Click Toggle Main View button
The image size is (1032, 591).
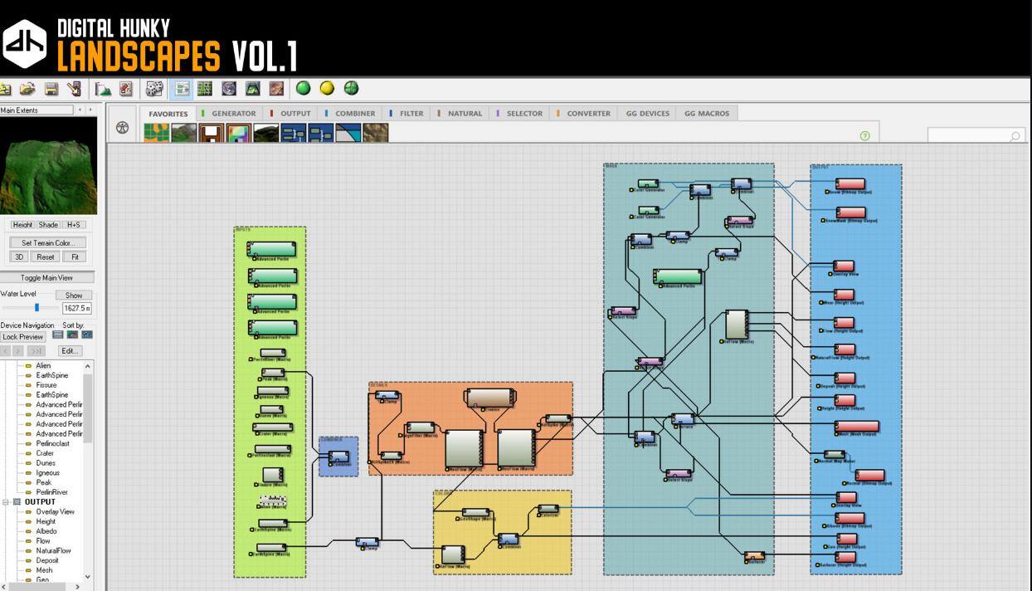tap(47, 278)
